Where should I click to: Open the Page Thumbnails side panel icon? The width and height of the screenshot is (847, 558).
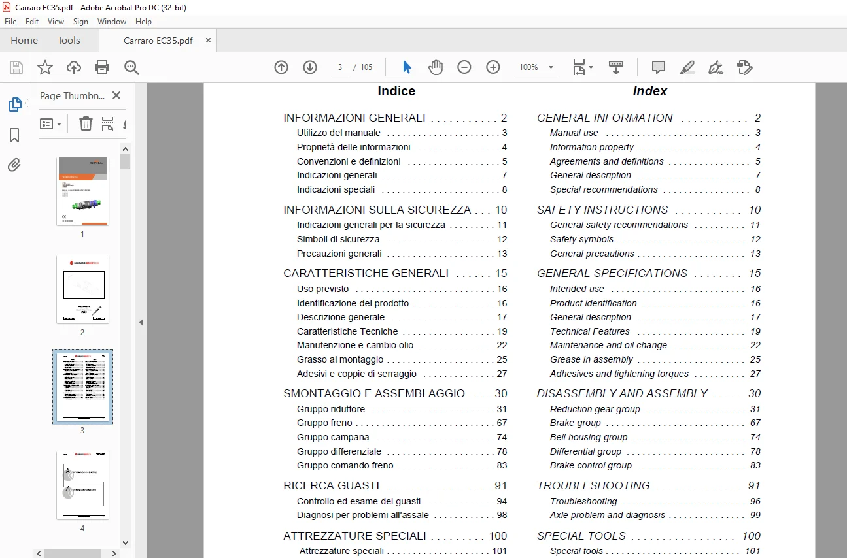tap(14, 105)
